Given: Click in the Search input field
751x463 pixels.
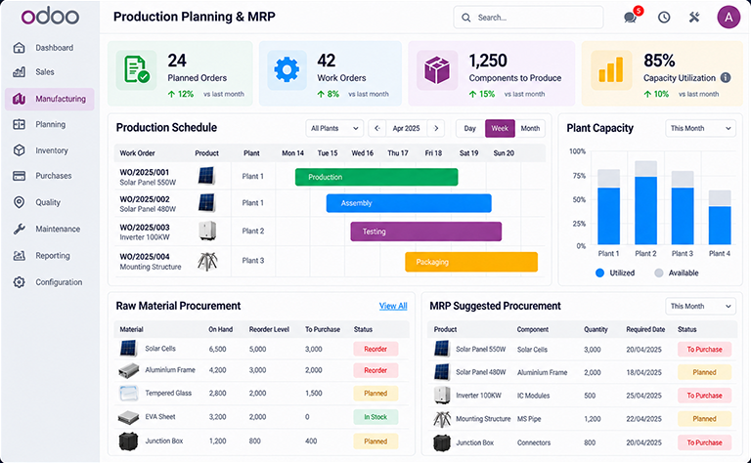Looking at the screenshot, I should click(528, 18).
